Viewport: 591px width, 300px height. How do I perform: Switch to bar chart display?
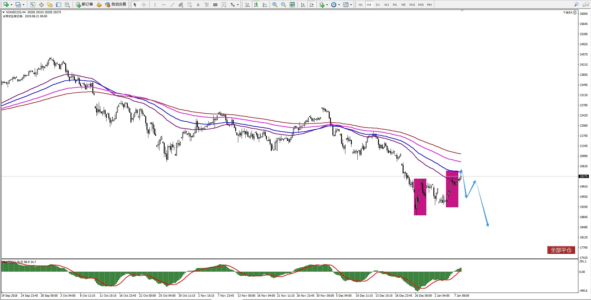[x=247, y=5]
